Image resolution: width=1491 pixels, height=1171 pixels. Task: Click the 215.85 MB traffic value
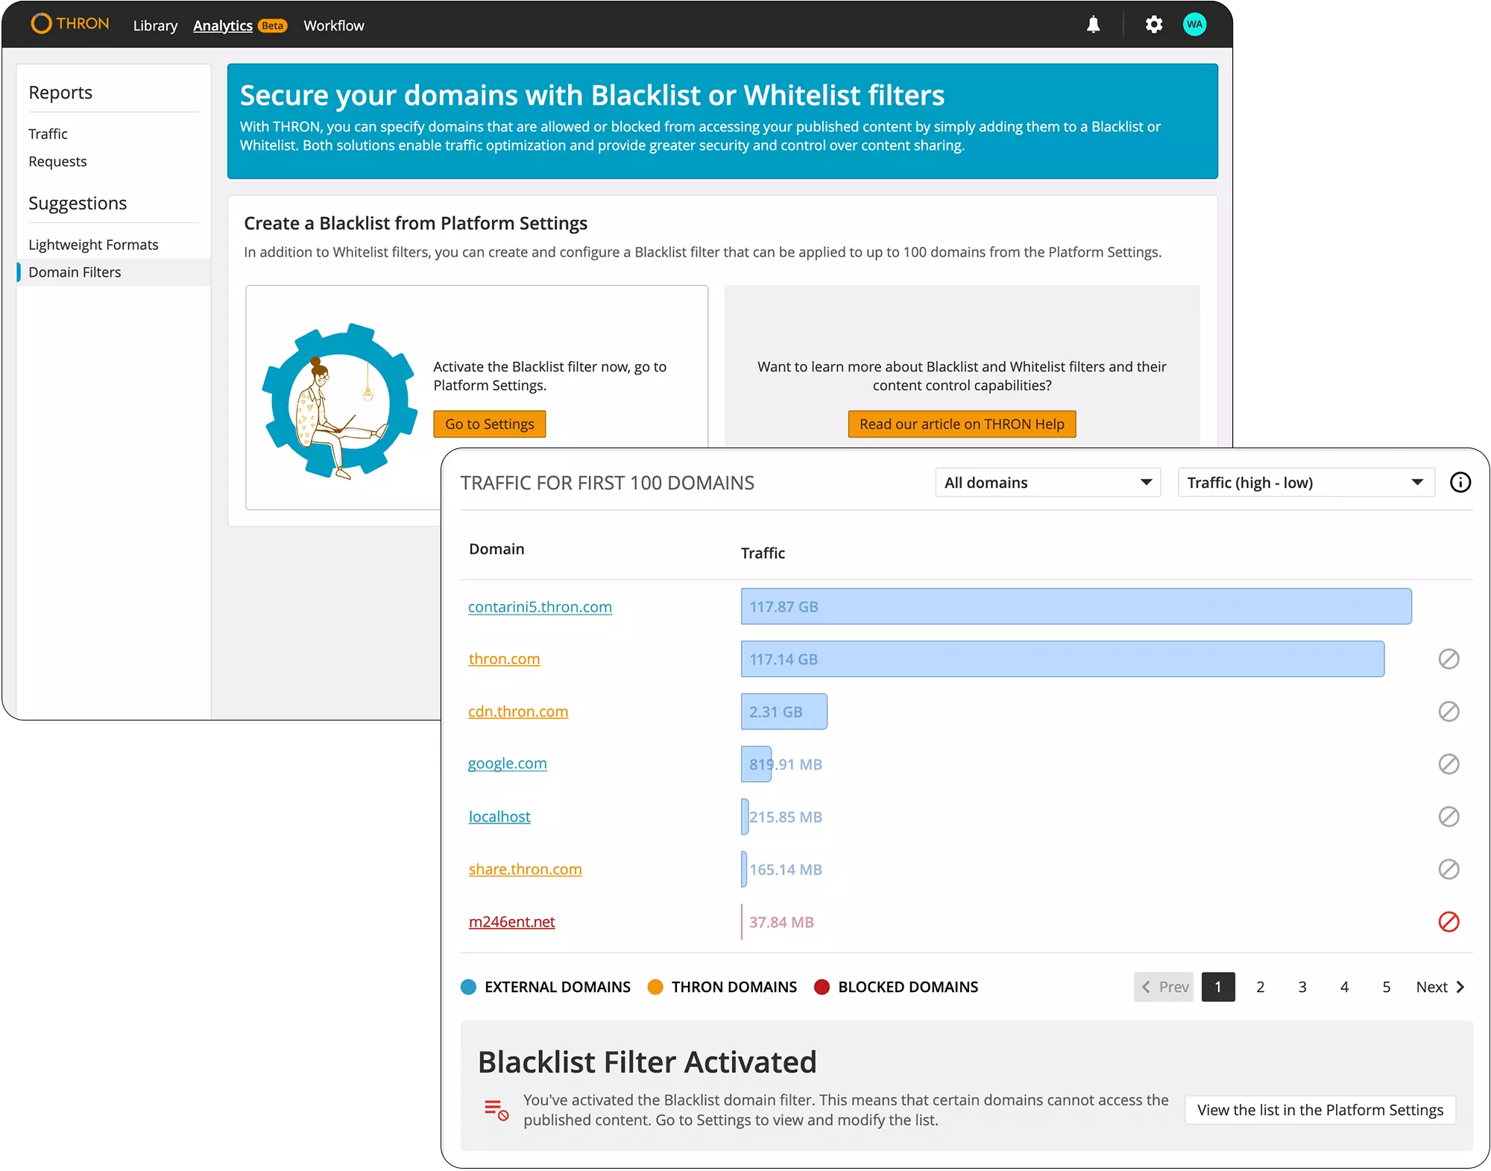pyautogui.click(x=786, y=817)
